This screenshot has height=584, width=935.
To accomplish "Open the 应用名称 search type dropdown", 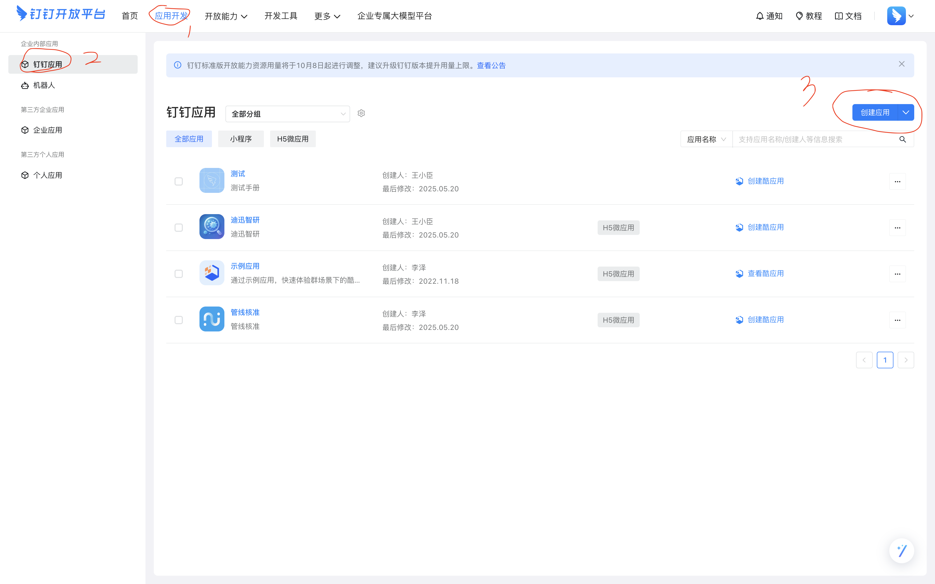I will click(x=707, y=139).
